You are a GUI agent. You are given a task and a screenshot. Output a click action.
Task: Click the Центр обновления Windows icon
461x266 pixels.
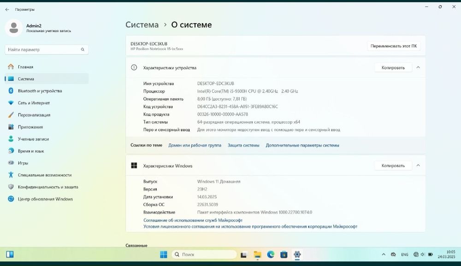(x=11, y=199)
